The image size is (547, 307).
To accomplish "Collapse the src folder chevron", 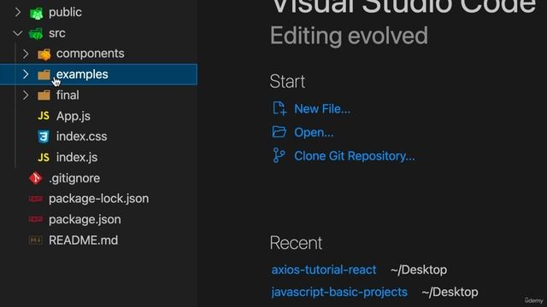I will 17,33.
